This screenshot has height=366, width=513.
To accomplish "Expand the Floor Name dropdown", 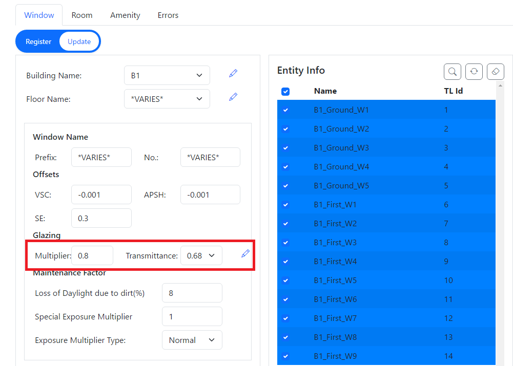I will (x=167, y=99).
